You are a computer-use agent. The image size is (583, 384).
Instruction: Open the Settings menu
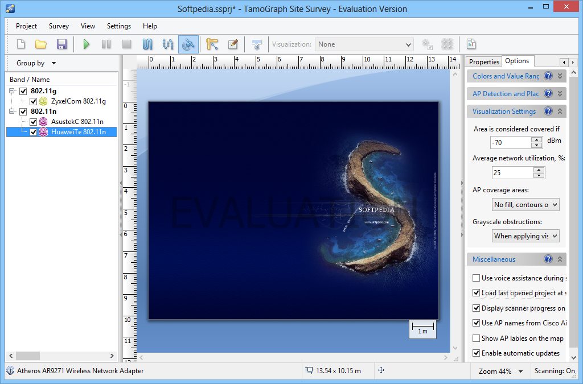pos(119,26)
